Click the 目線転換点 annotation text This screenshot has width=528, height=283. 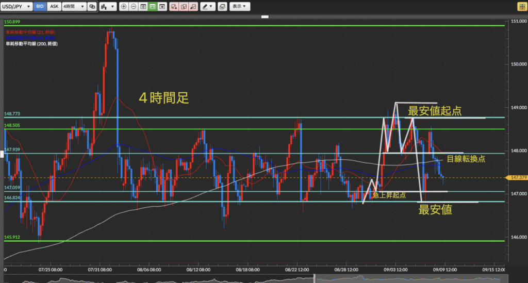click(466, 159)
